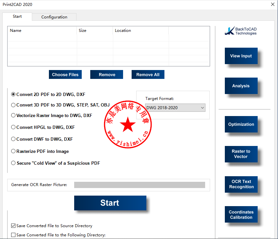Select the Start tab
The image size is (278, 239).
coord(17,16)
